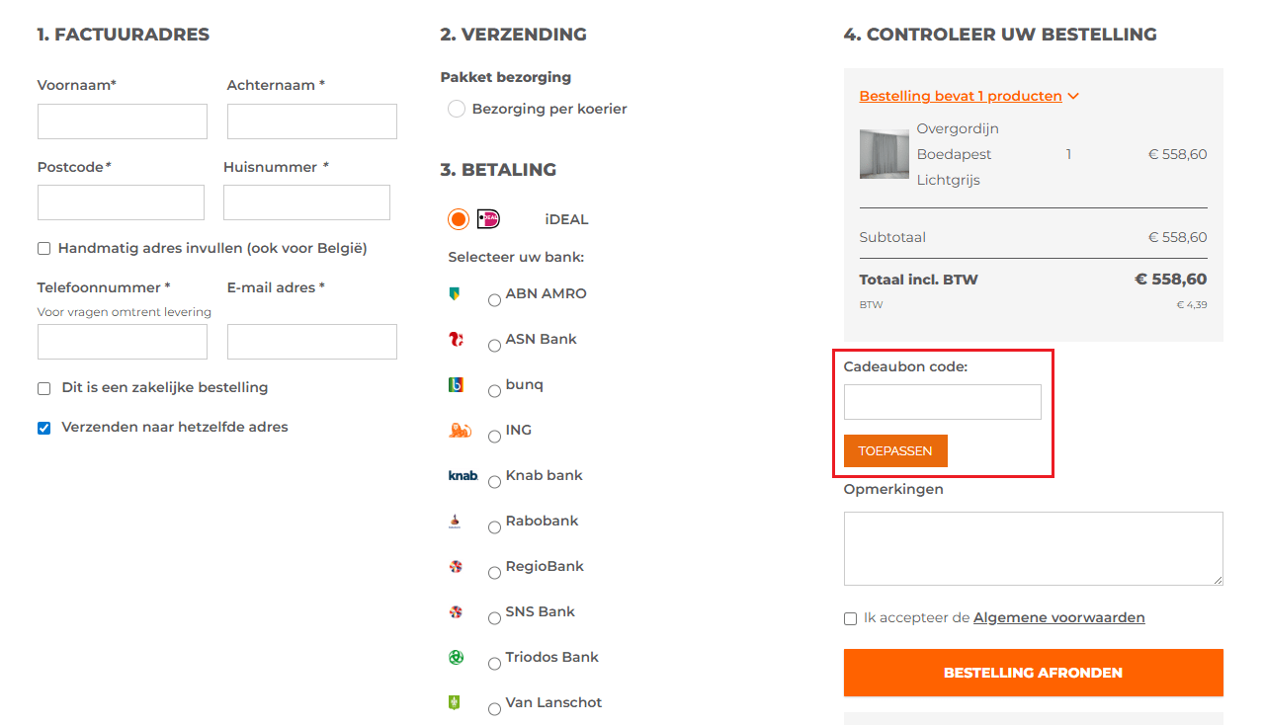
Task: Select the SNS Bank logo icon
Action: click(x=457, y=612)
